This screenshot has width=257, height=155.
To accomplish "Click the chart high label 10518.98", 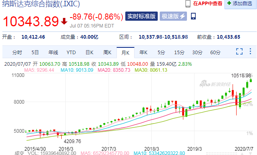I will (x=241, y=76).
